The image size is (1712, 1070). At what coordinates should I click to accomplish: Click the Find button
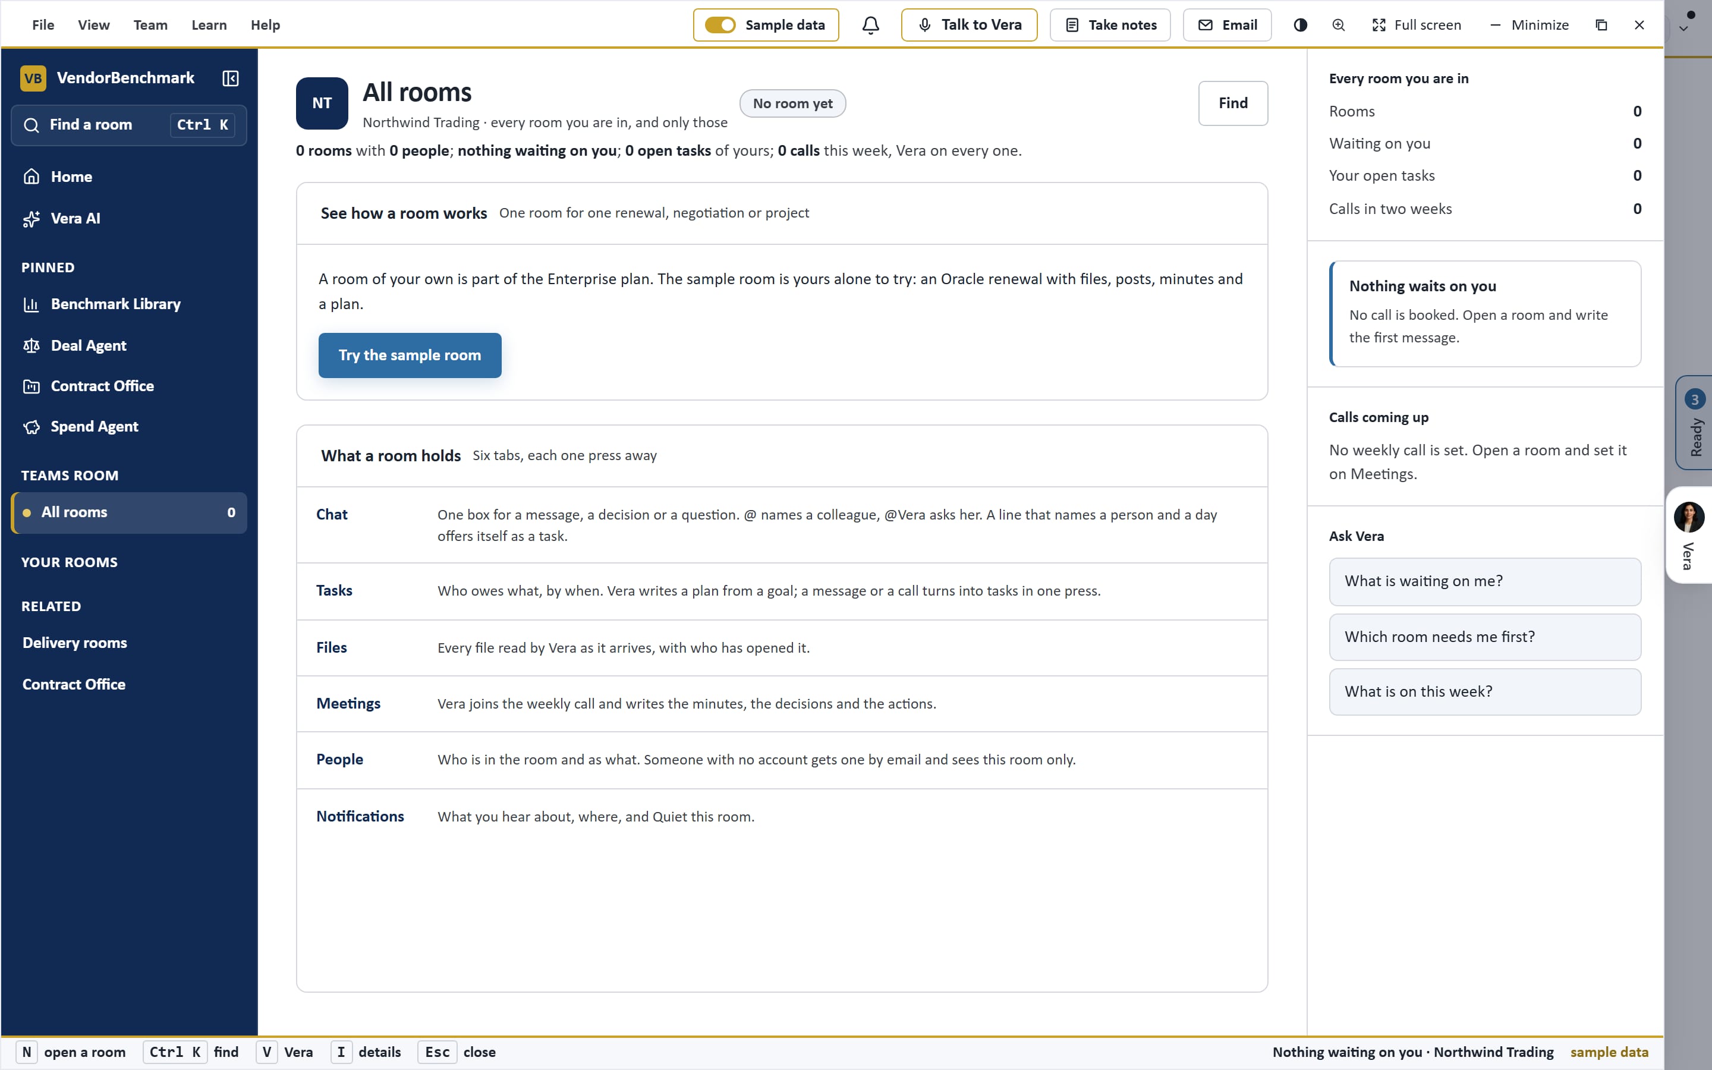click(1233, 103)
